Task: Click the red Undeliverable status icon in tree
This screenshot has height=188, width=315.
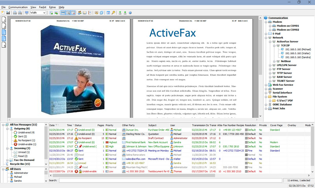Action: 15,144
